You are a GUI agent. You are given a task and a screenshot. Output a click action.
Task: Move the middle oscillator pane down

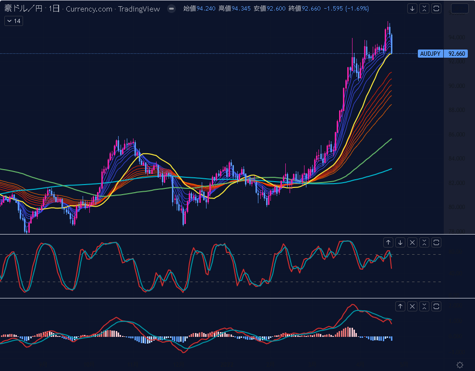pos(400,242)
